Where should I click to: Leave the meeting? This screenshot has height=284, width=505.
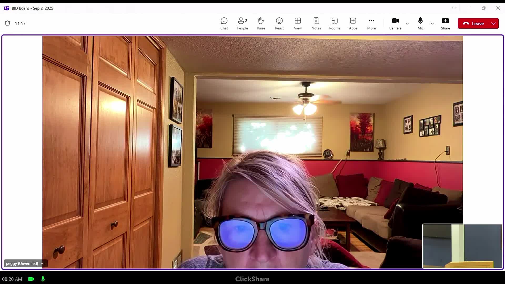coord(474,23)
